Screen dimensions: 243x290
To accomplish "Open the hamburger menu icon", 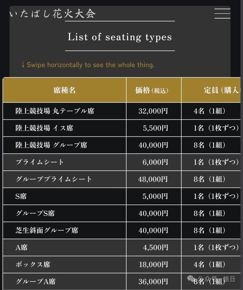I will tap(222, 14).
